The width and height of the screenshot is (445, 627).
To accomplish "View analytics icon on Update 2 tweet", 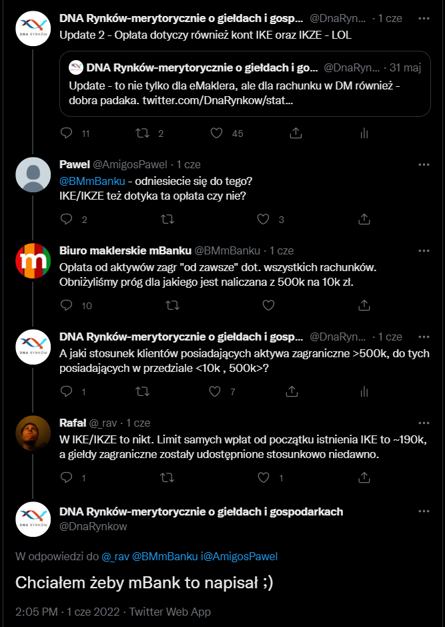I will (364, 133).
